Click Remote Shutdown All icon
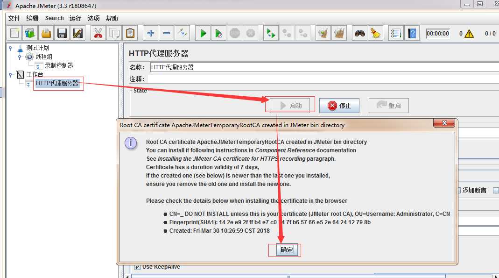The image size is (499, 278). [303, 33]
